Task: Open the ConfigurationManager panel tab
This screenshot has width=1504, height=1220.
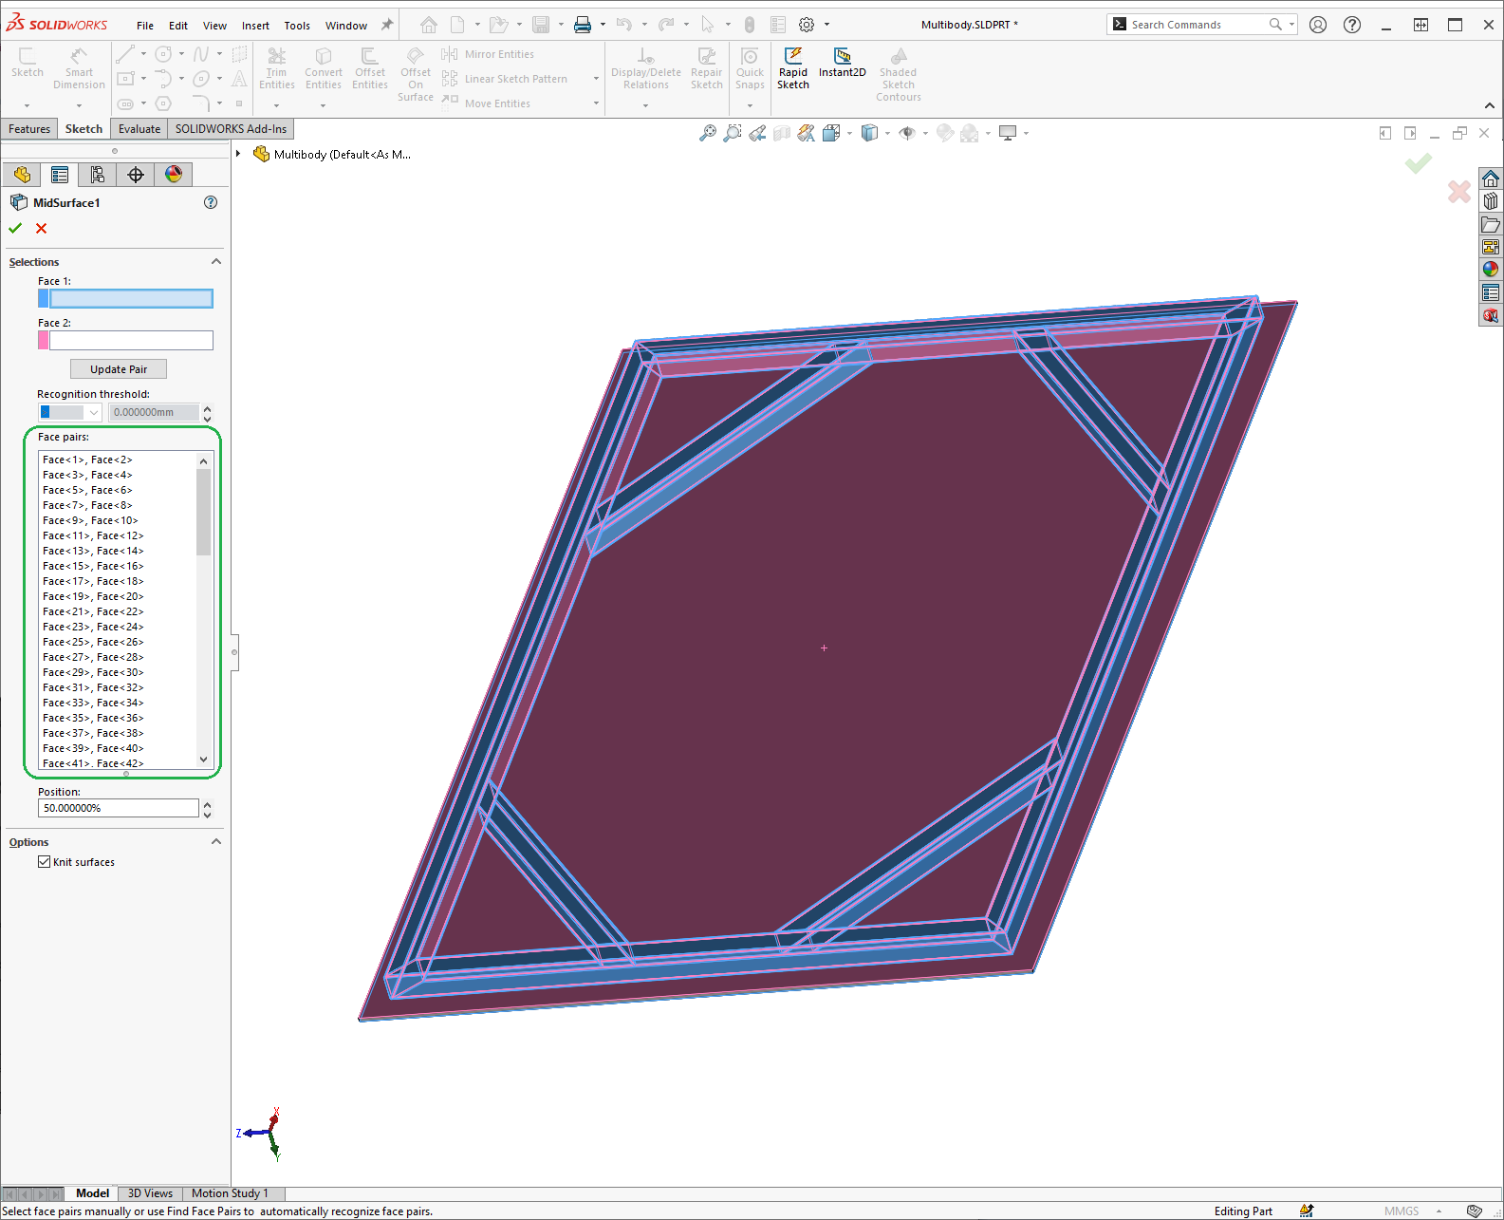Action: tap(98, 175)
